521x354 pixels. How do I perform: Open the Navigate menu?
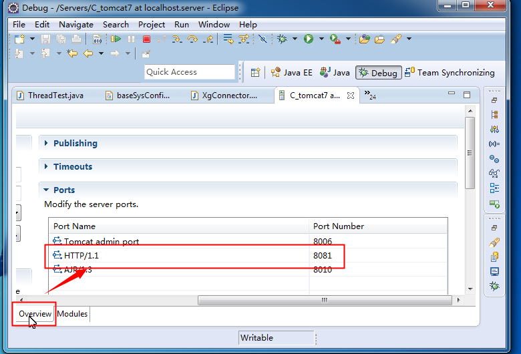pos(76,25)
